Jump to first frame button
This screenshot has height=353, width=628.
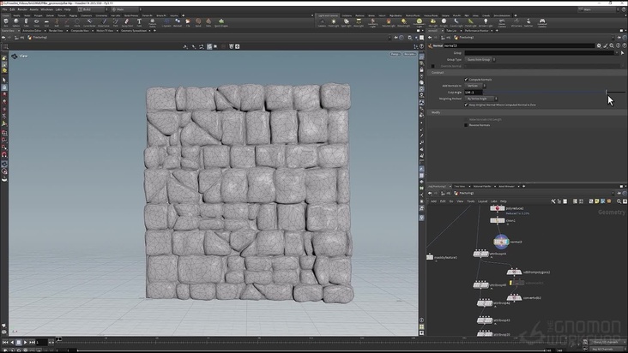tap(5, 342)
